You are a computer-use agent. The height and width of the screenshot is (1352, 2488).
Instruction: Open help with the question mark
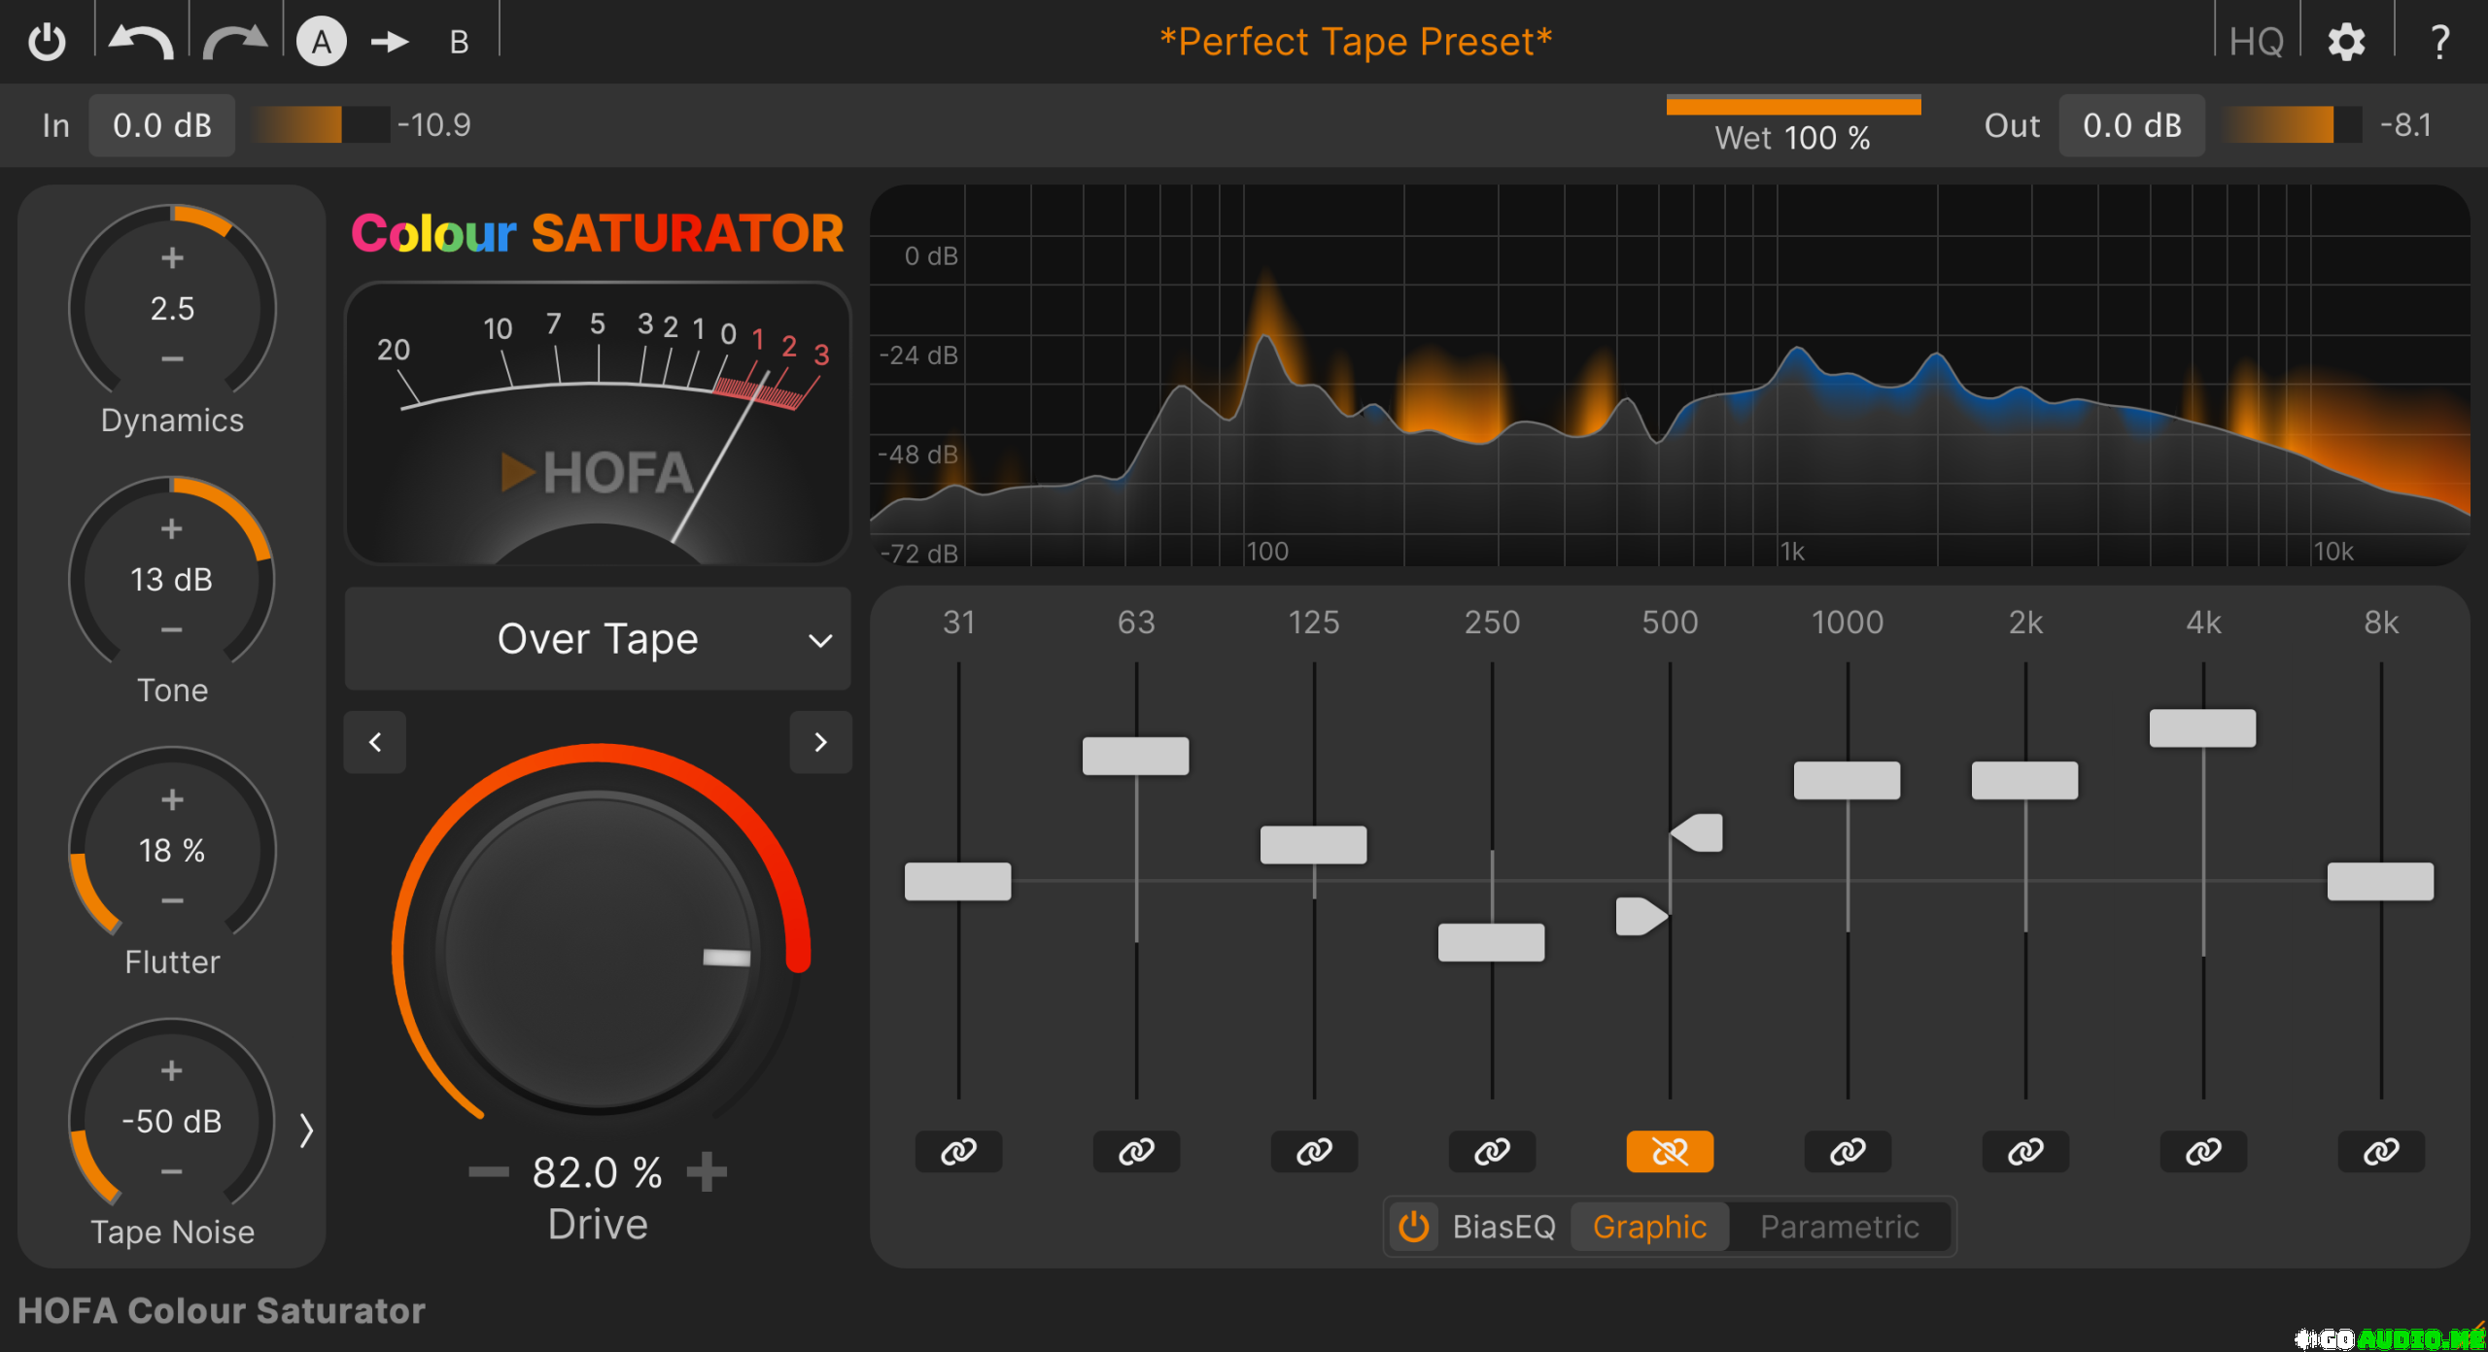pos(2438,42)
